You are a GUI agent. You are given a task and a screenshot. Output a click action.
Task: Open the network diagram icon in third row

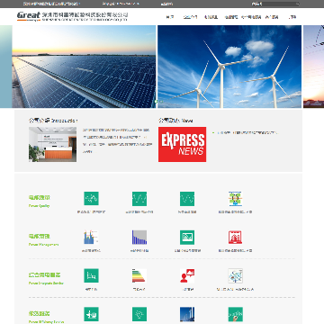[x=235, y=275]
